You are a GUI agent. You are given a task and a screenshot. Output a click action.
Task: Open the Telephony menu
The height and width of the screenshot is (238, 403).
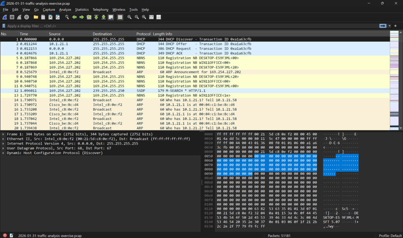[100, 9]
